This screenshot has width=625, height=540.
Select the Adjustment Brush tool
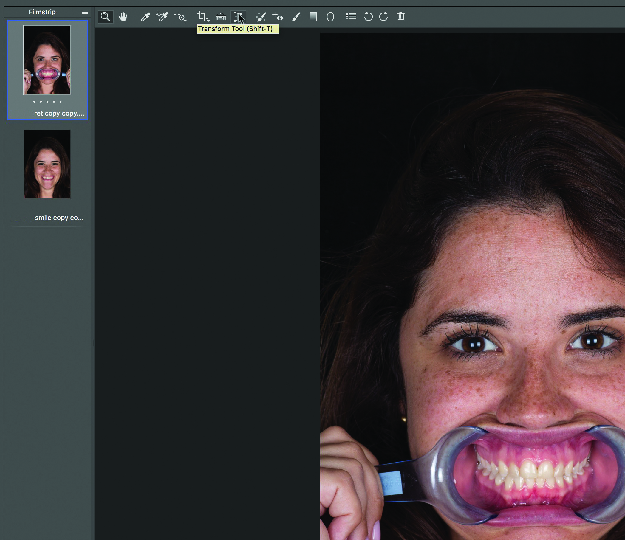coord(296,17)
